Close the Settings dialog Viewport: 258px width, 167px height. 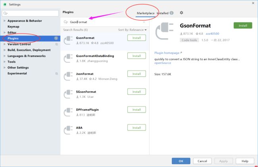[x=253, y=3]
